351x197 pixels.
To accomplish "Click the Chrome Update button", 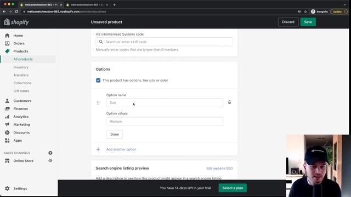I will pyautogui.click(x=339, y=11).
